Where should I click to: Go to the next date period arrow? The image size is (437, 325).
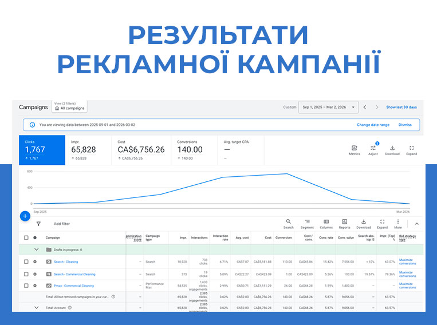tap(377, 107)
